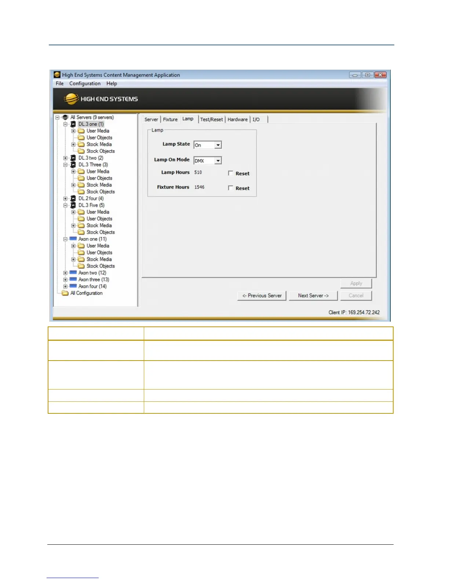Select the DL.3 Three (3) tree item
Screen dimensions: 449x581
click(x=93, y=165)
